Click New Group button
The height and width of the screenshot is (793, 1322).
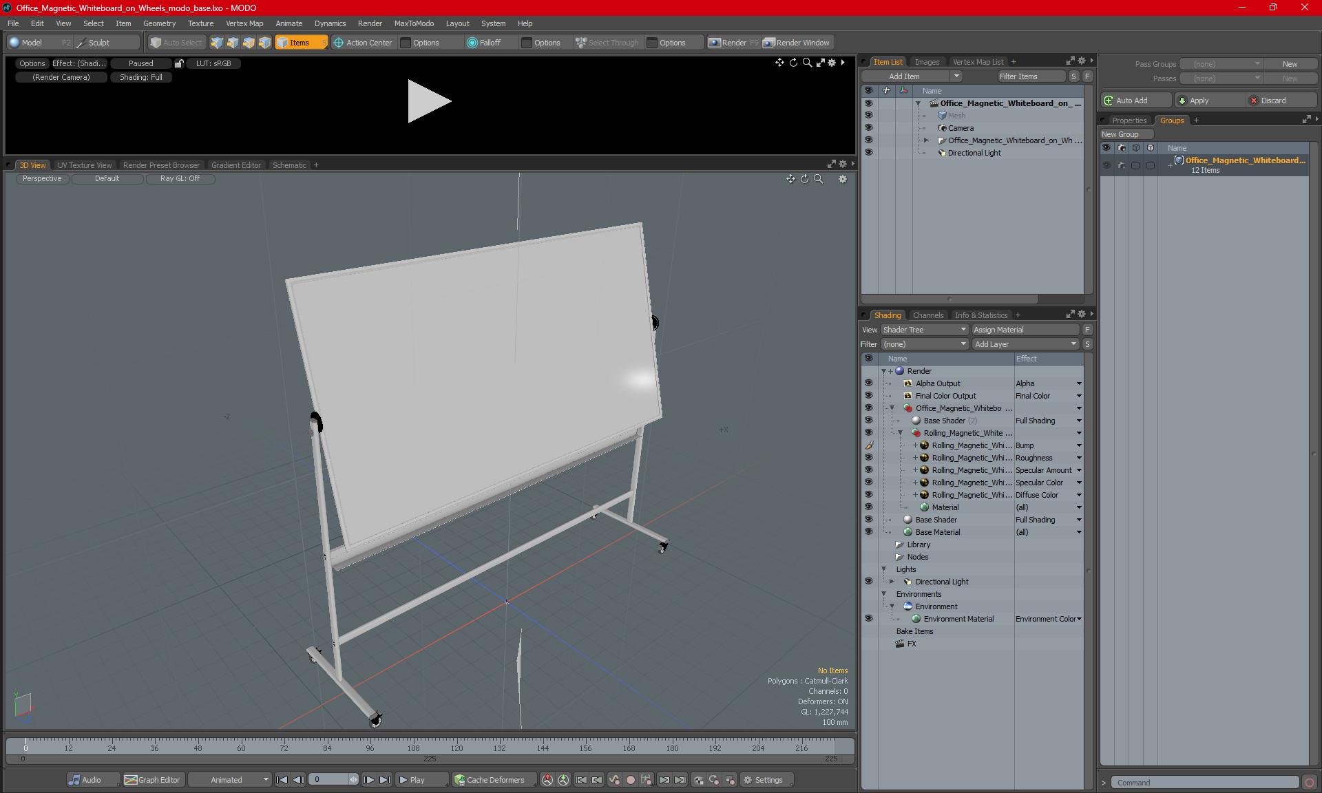point(1126,134)
